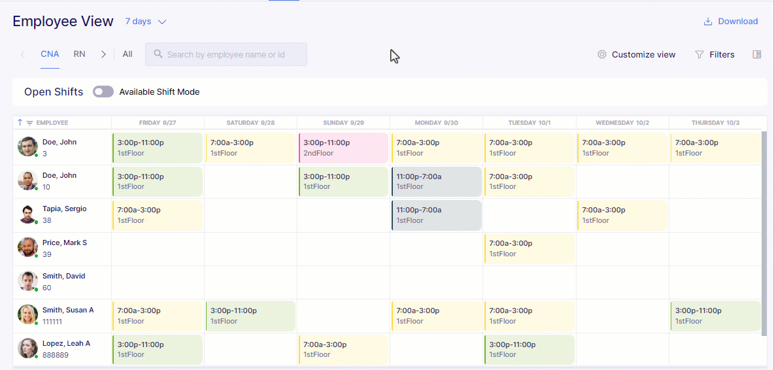Screen dimensions: 774x370
Task: Click the vertical scrollbar of schedule
Action: pyautogui.click(x=765, y=233)
